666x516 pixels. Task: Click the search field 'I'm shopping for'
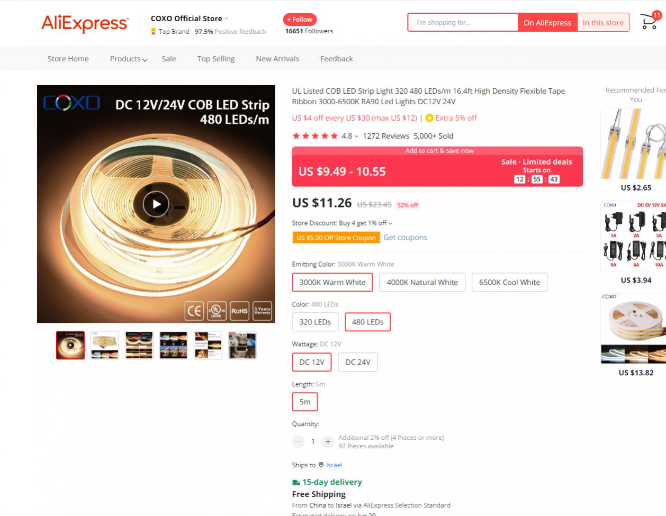pyautogui.click(x=463, y=22)
